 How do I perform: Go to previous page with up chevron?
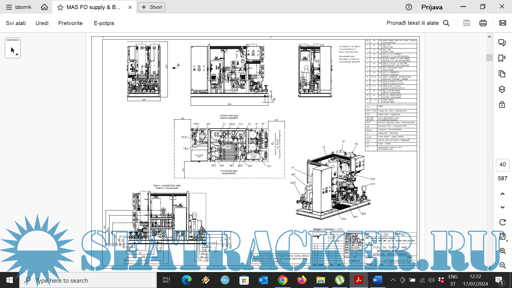coord(502,194)
